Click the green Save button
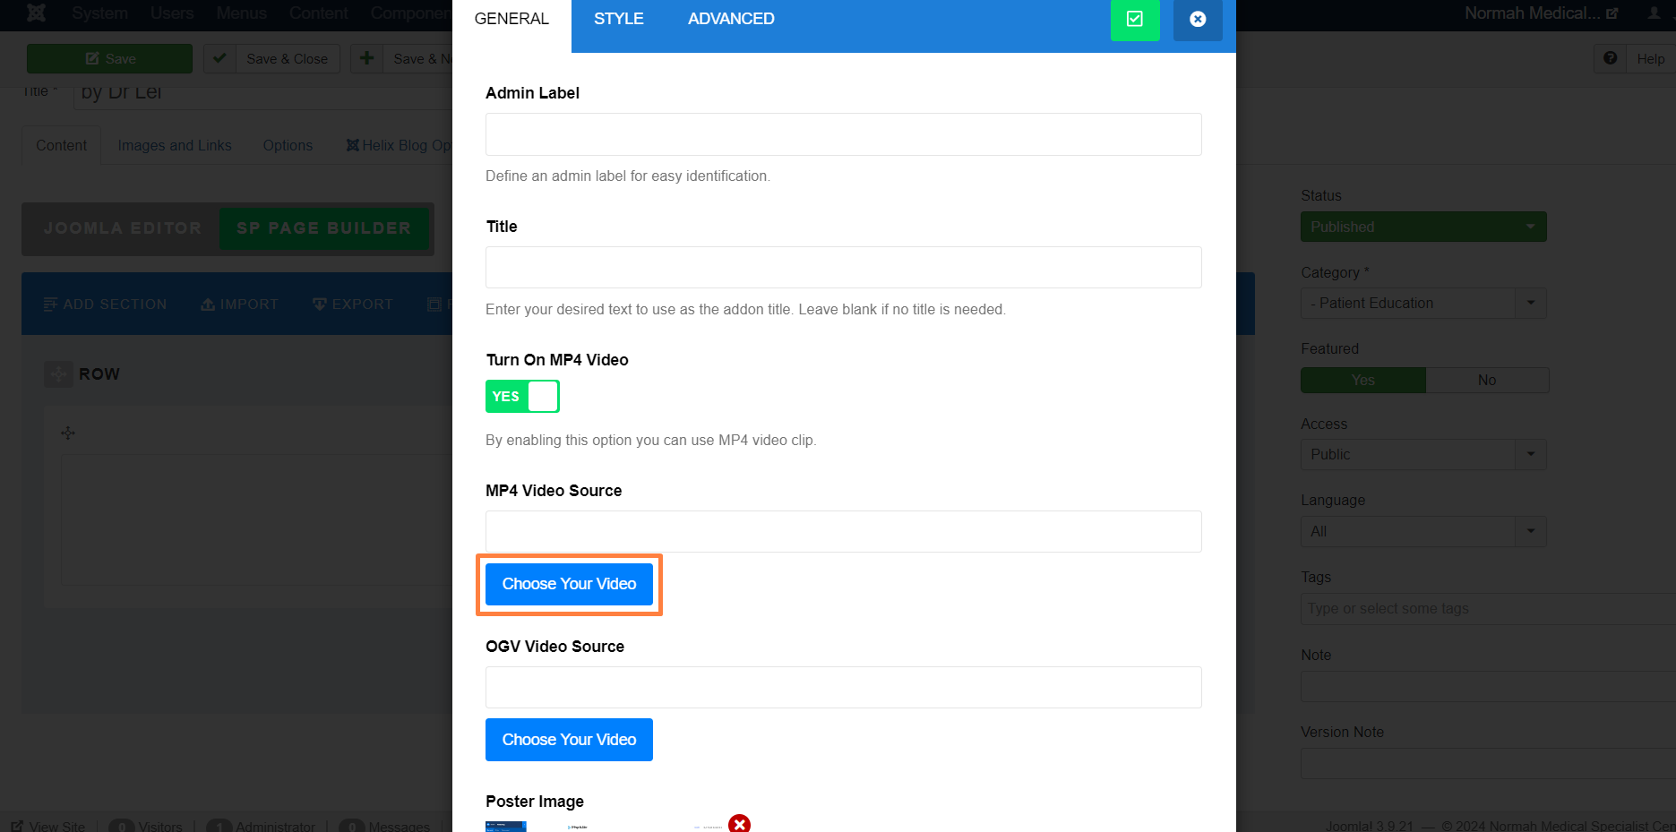Viewport: 1676px width, 832px height. click(x=109, y=58)
